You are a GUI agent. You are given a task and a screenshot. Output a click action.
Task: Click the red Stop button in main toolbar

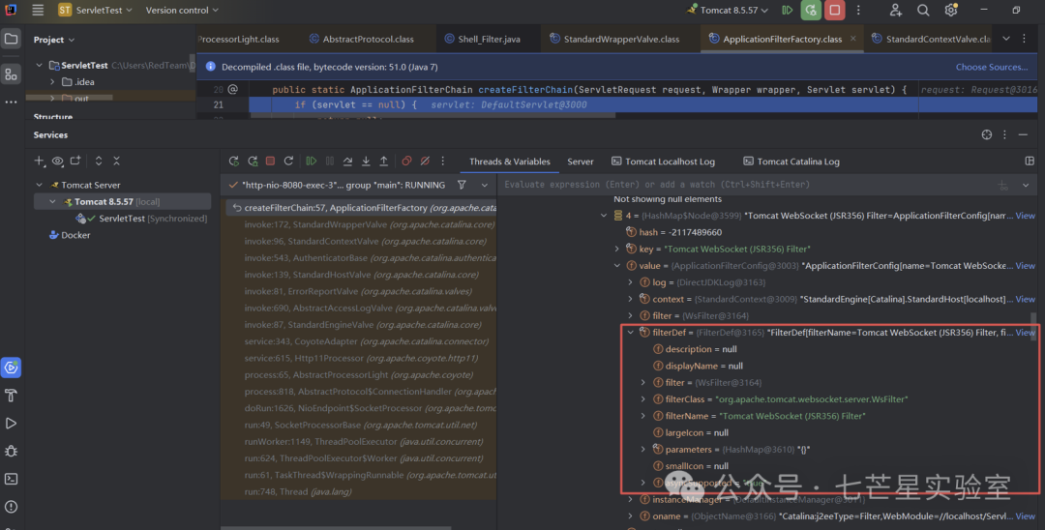point(834,10)
